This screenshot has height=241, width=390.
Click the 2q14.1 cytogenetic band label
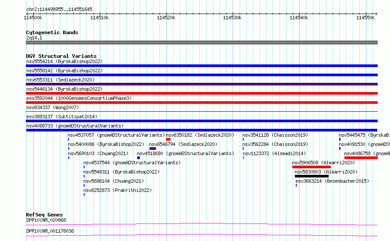pos(34,38)
